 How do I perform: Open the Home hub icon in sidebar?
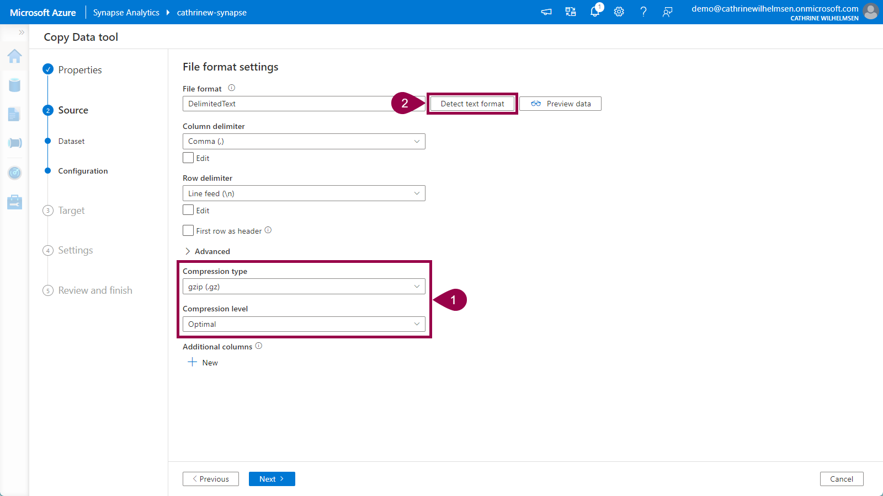(14, 56)
